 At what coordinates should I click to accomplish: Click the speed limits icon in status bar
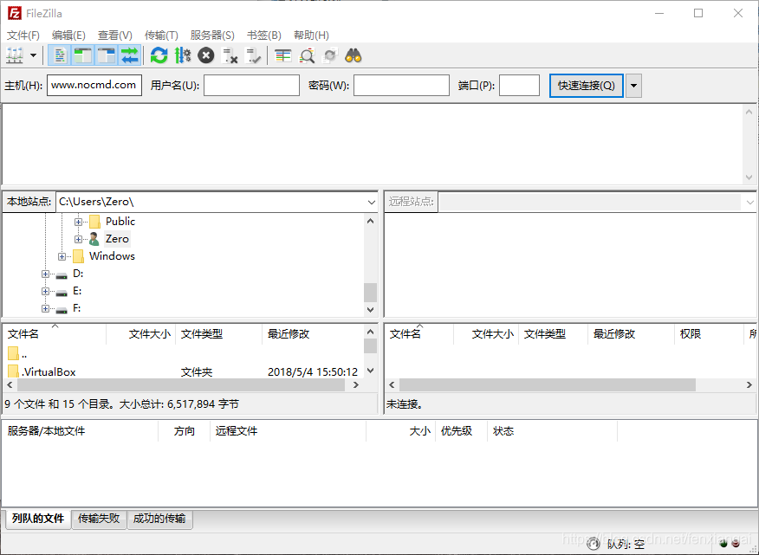tap(593, 544)
